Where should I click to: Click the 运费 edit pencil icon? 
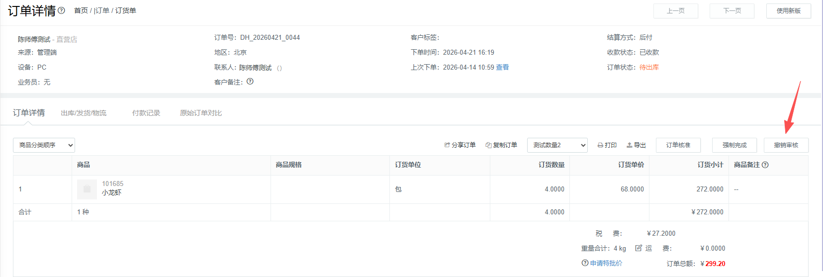point(639,248)
